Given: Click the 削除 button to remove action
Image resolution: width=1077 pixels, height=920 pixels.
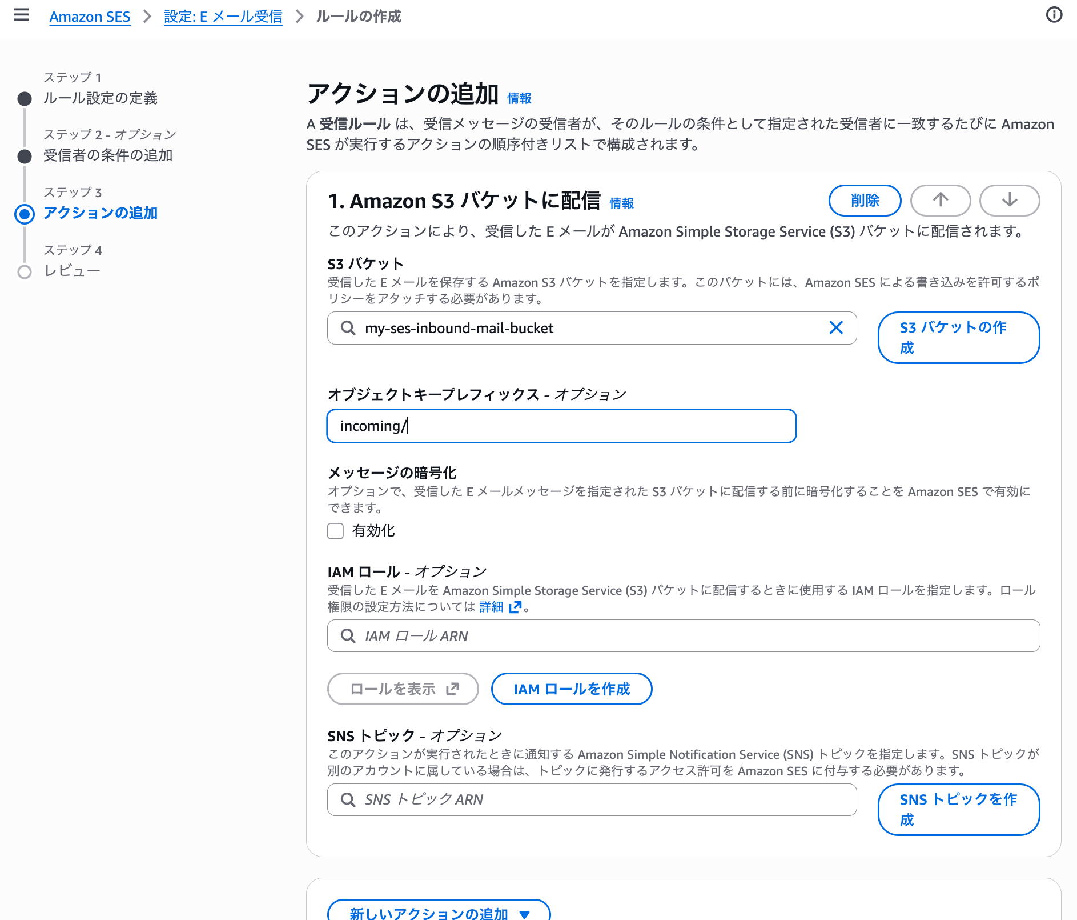Looking at the screenshot, I should click(865, 200).
